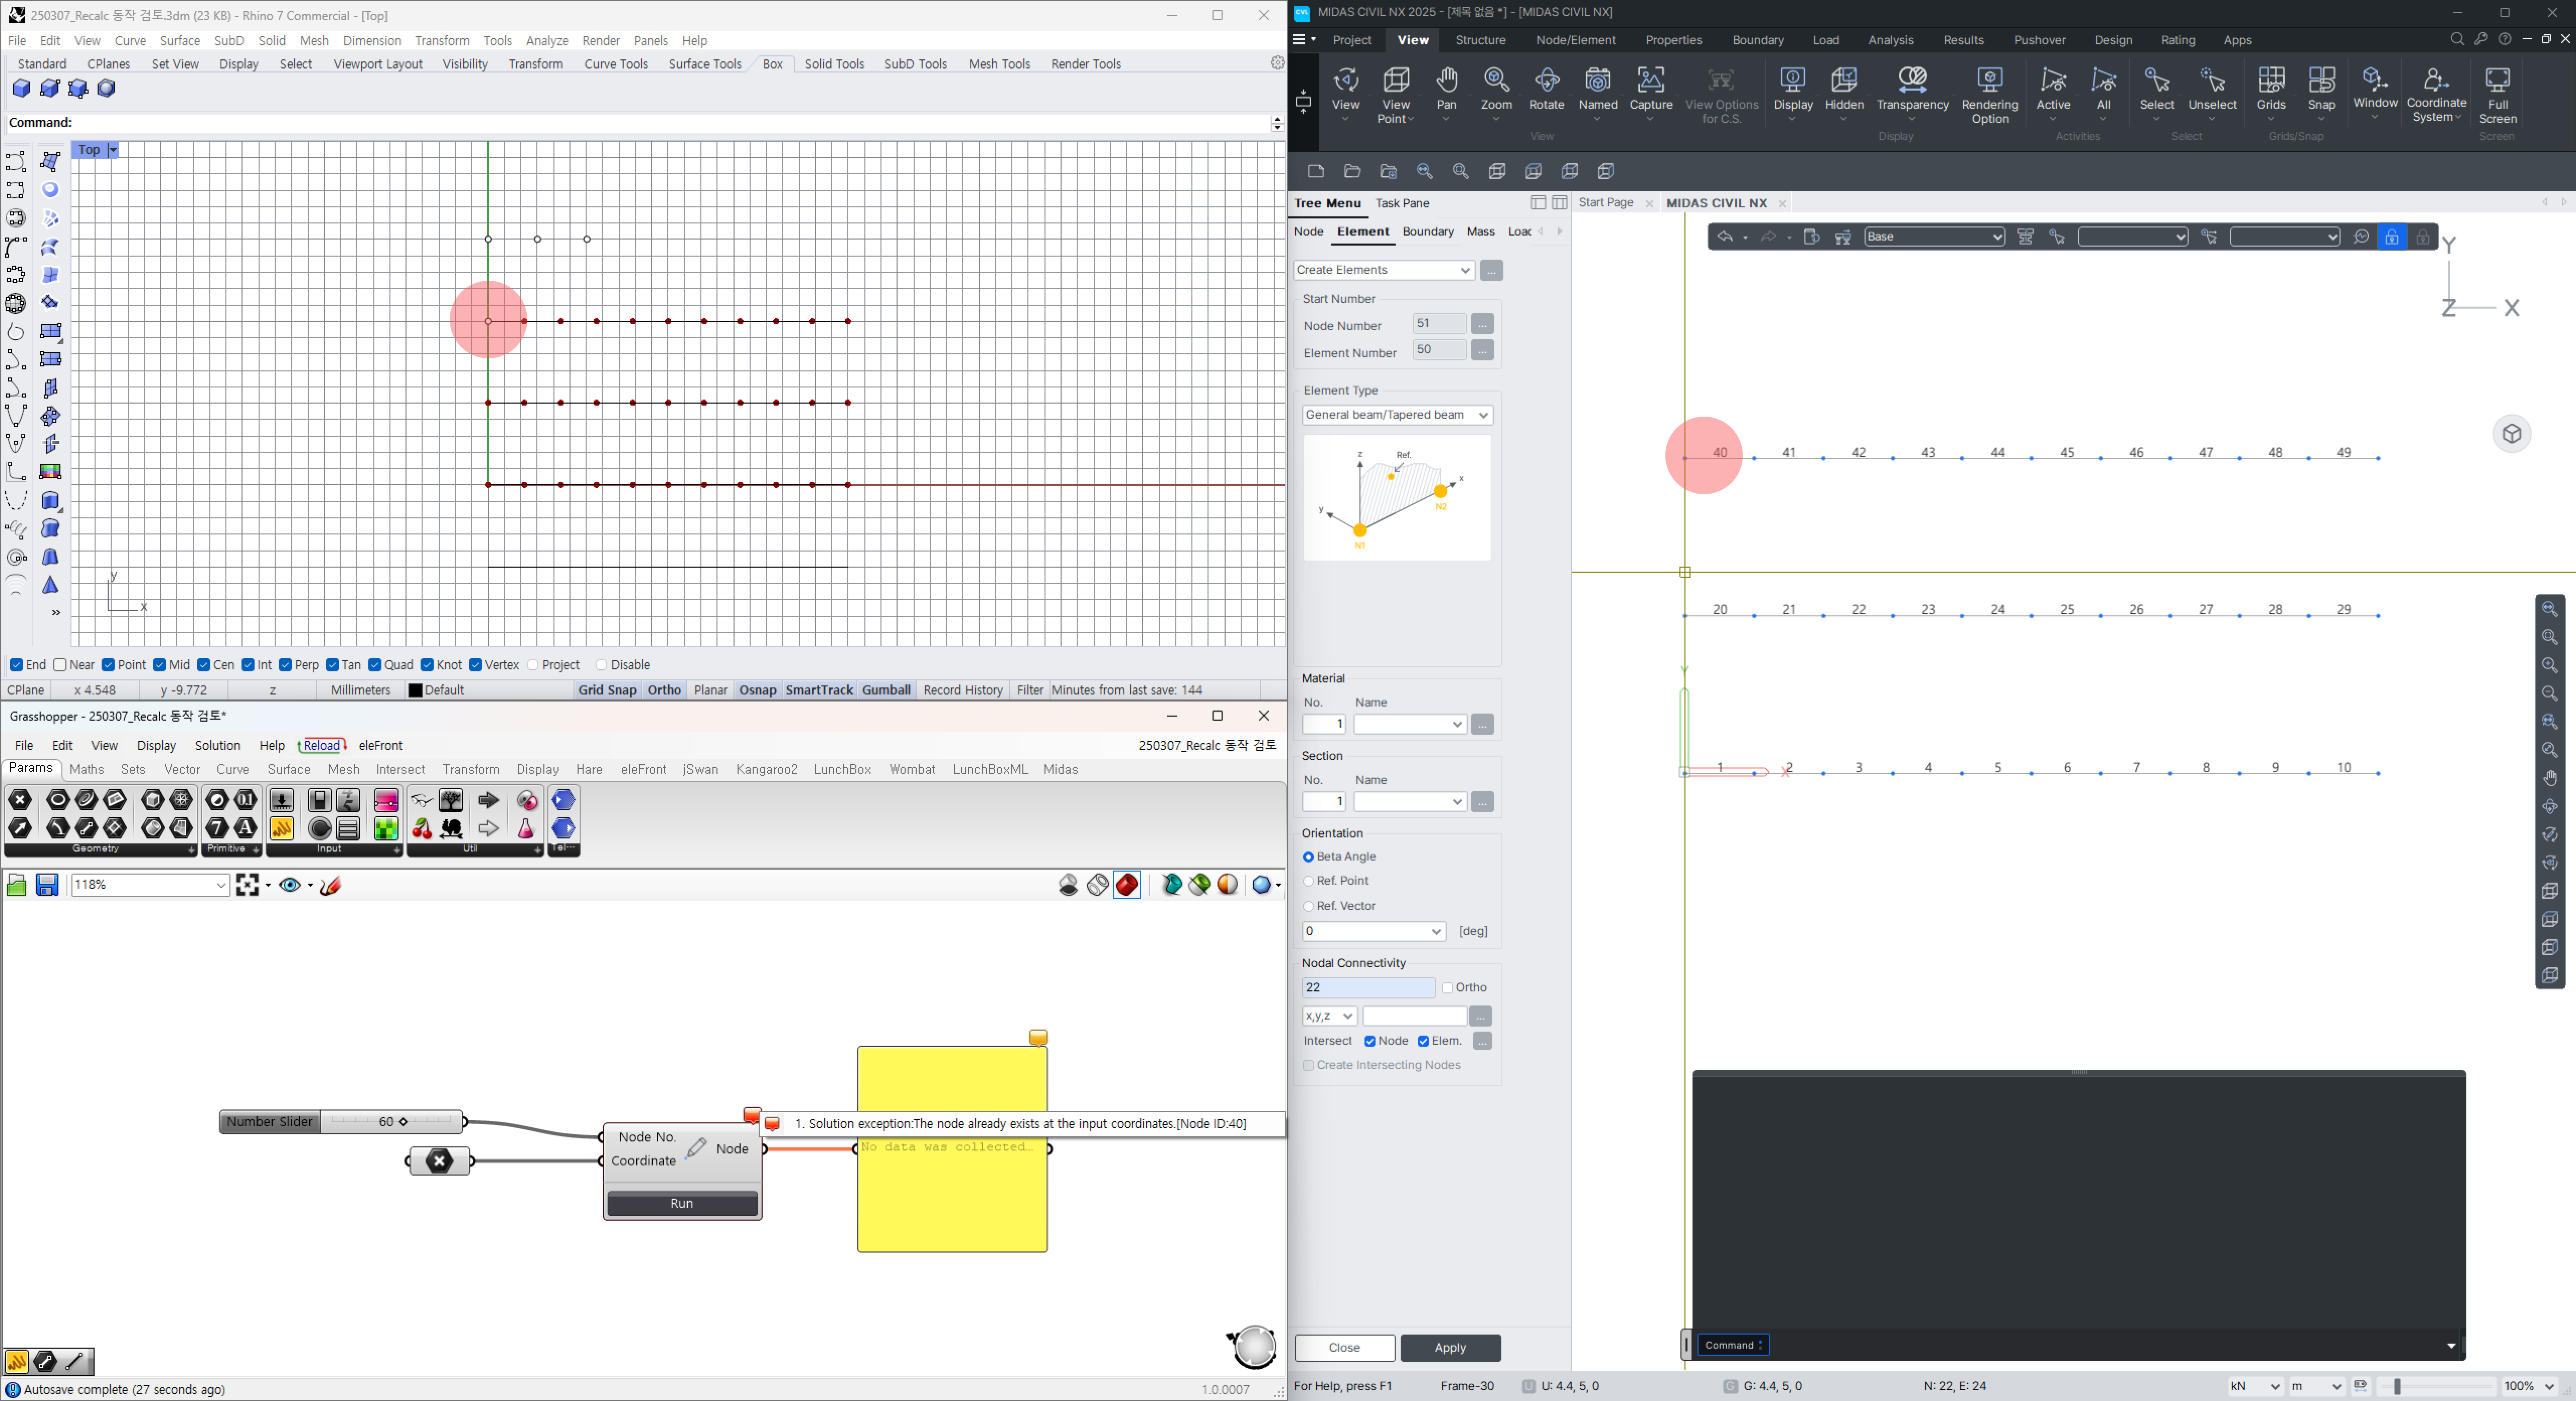Select the Ref. Point radio button

click(x=1308, y=881)
